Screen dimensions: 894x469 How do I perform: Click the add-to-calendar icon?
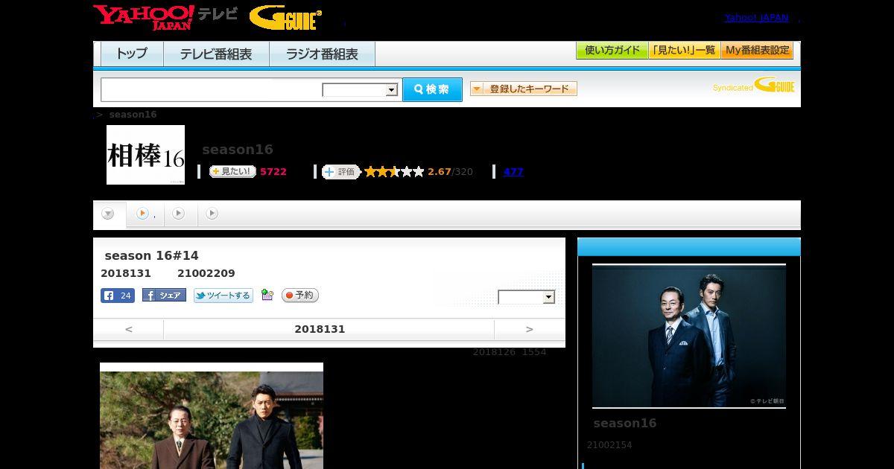point(267,296)
